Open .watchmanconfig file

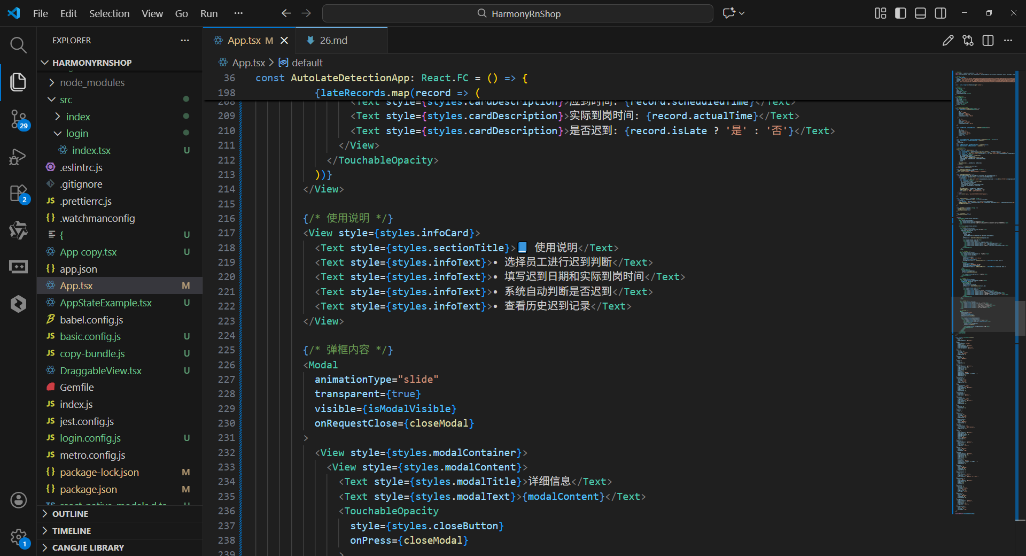(x=120, y=218)
